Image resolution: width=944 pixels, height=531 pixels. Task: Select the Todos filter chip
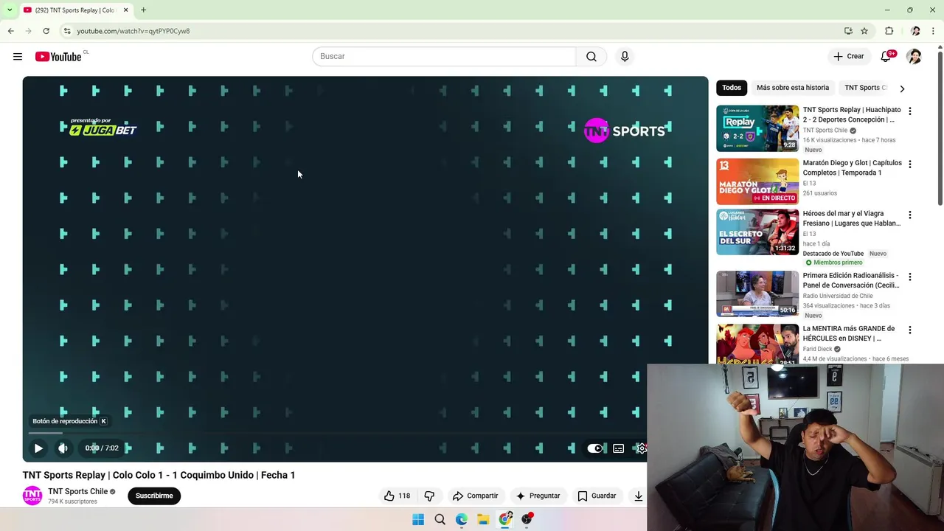732,88
